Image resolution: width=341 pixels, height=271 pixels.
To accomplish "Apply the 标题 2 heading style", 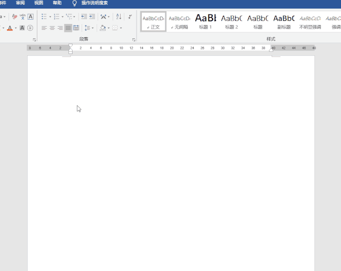I will coord(232,22).
